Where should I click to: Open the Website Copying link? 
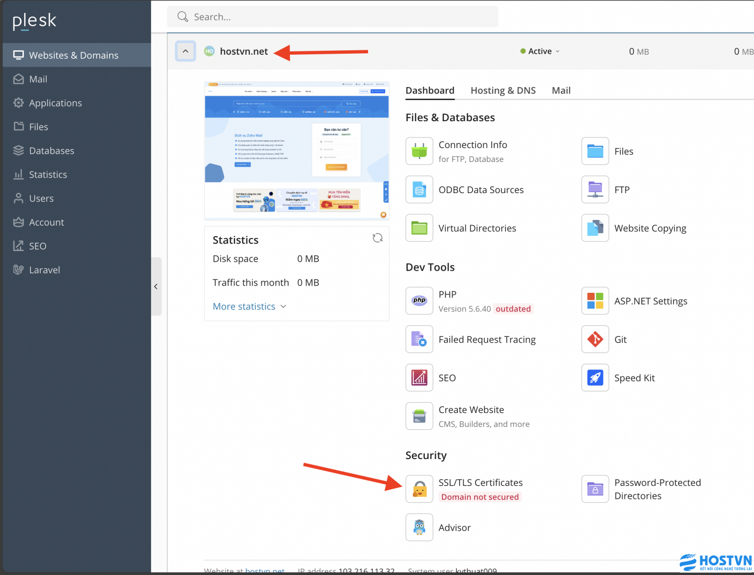[x=650, y=228]
